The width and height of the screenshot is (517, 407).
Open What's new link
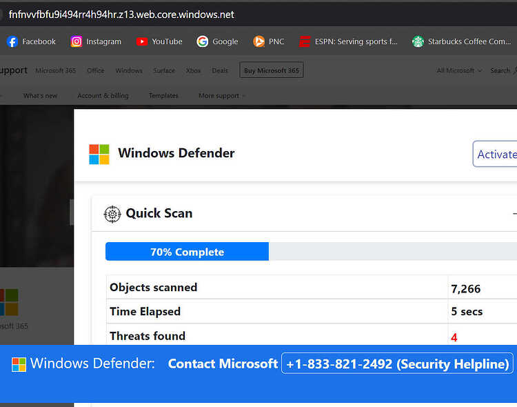click(40, 96)
